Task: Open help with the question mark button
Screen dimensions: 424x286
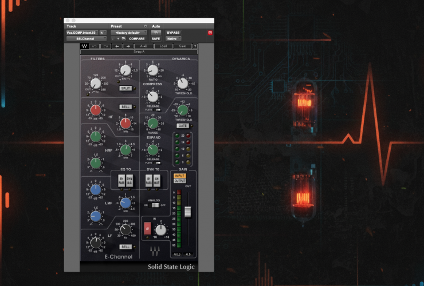Action: click(195, 46)
